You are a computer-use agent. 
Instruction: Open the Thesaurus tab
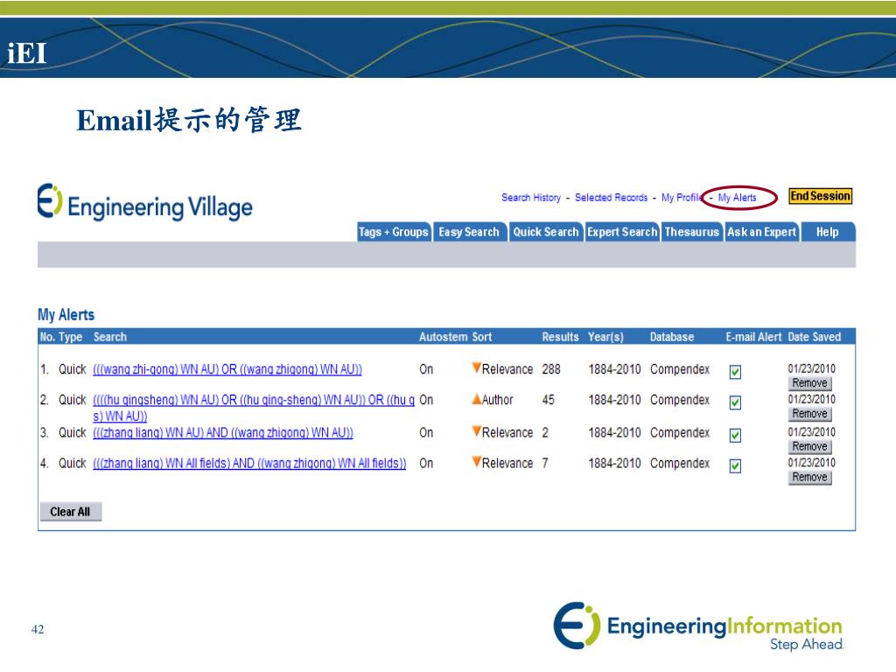(x=691, y=232)
